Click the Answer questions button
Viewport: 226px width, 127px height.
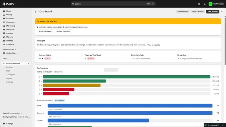pos(63,31)
